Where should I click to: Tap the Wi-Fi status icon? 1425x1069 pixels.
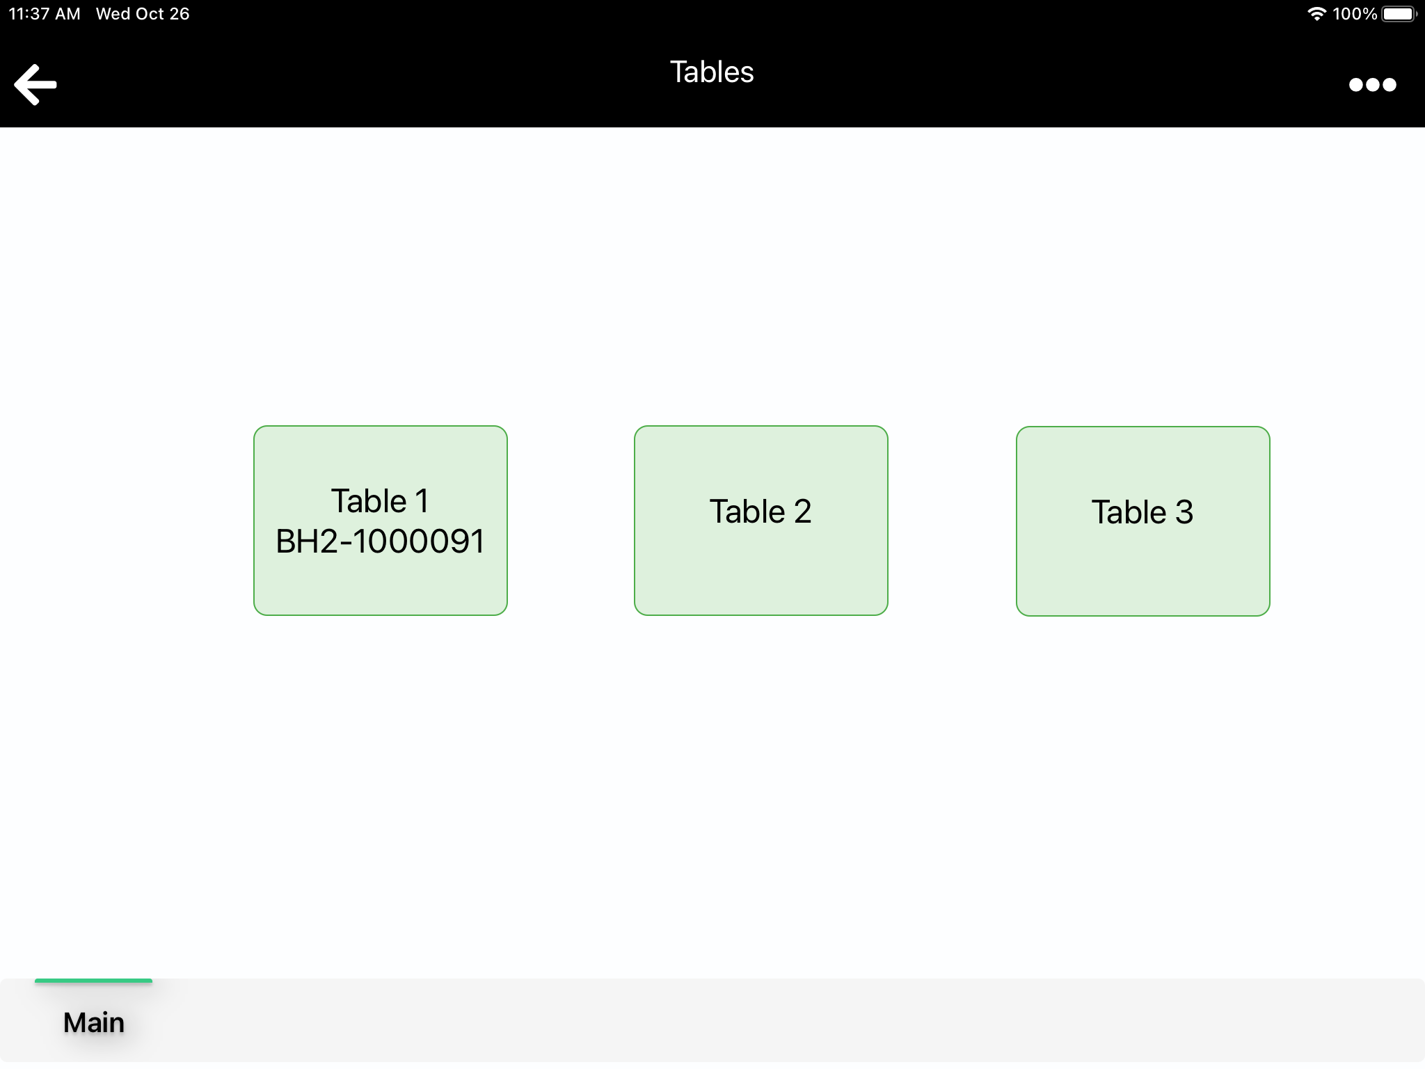click(x=1316, y=14)
